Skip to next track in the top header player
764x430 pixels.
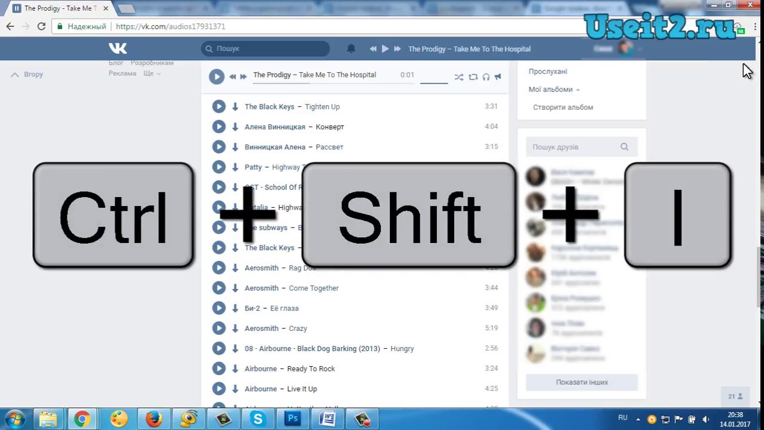click(397, 49)
